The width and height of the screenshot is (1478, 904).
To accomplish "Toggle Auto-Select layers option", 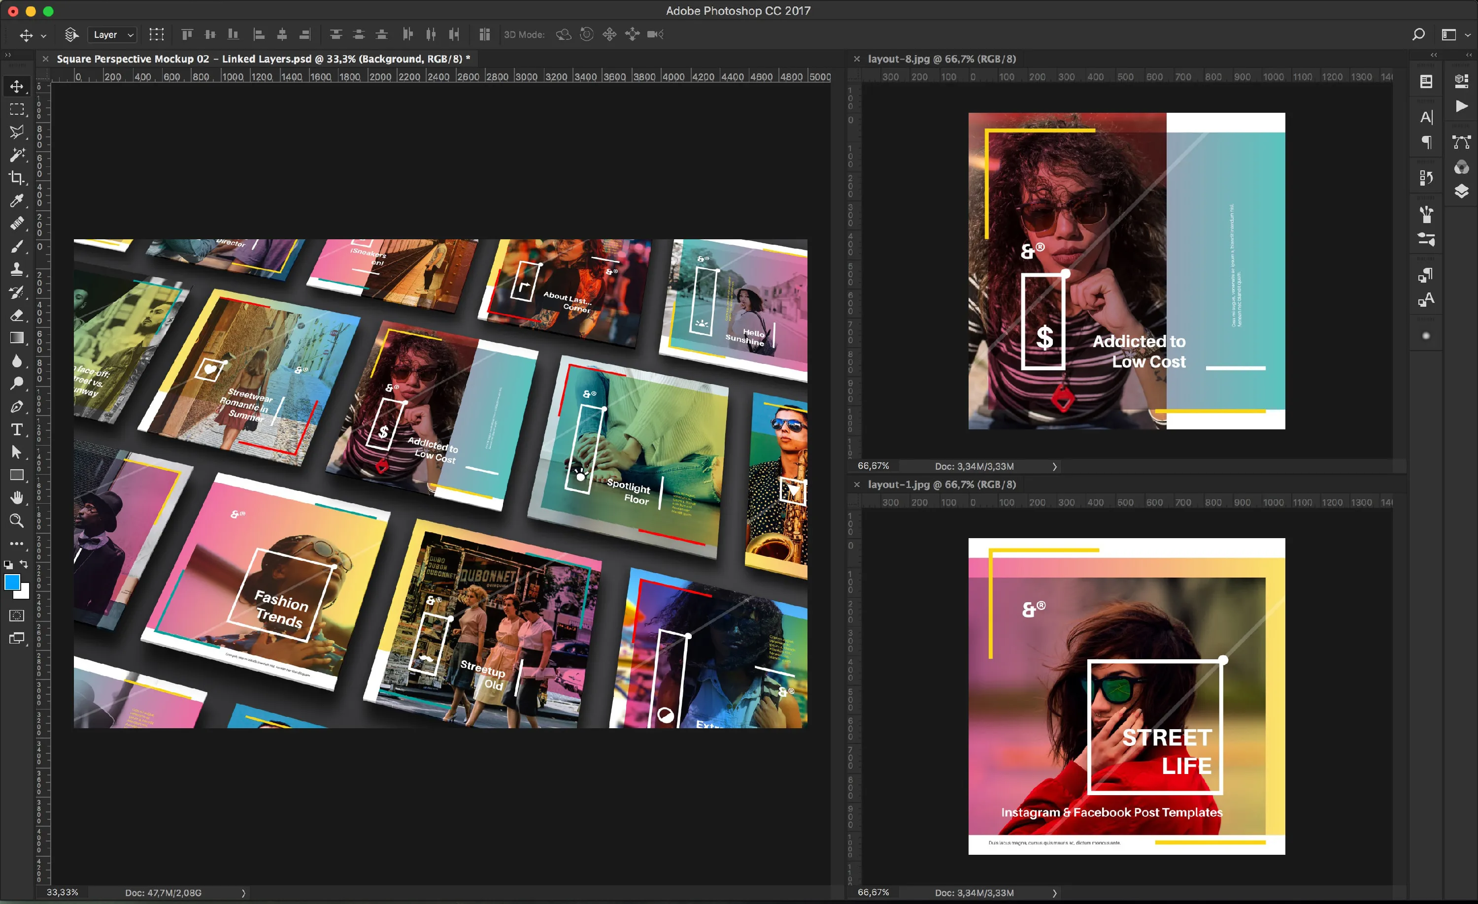I will pos(71,35).
